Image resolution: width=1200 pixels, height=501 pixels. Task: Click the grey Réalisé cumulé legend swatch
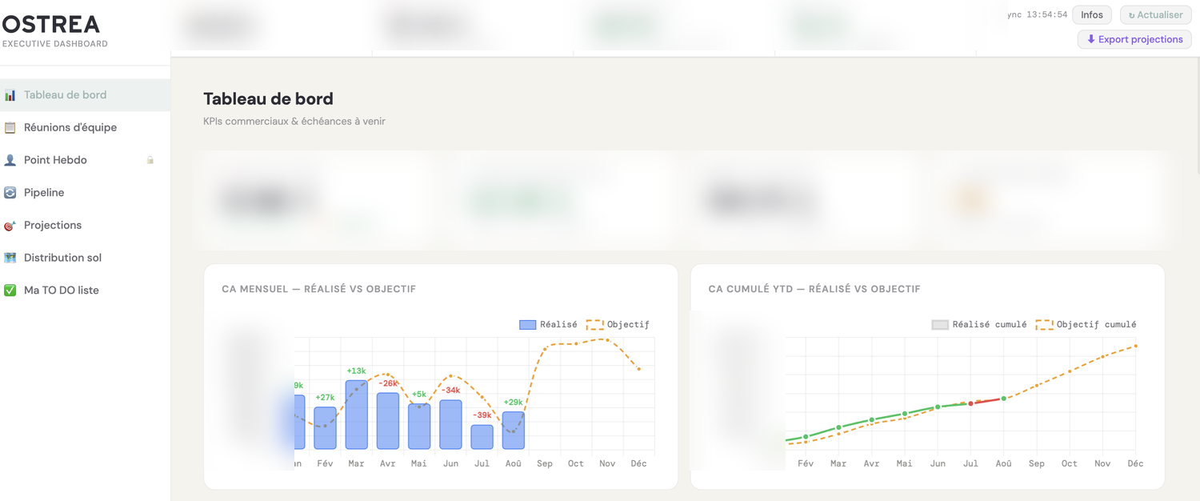[x=940, y=325]
